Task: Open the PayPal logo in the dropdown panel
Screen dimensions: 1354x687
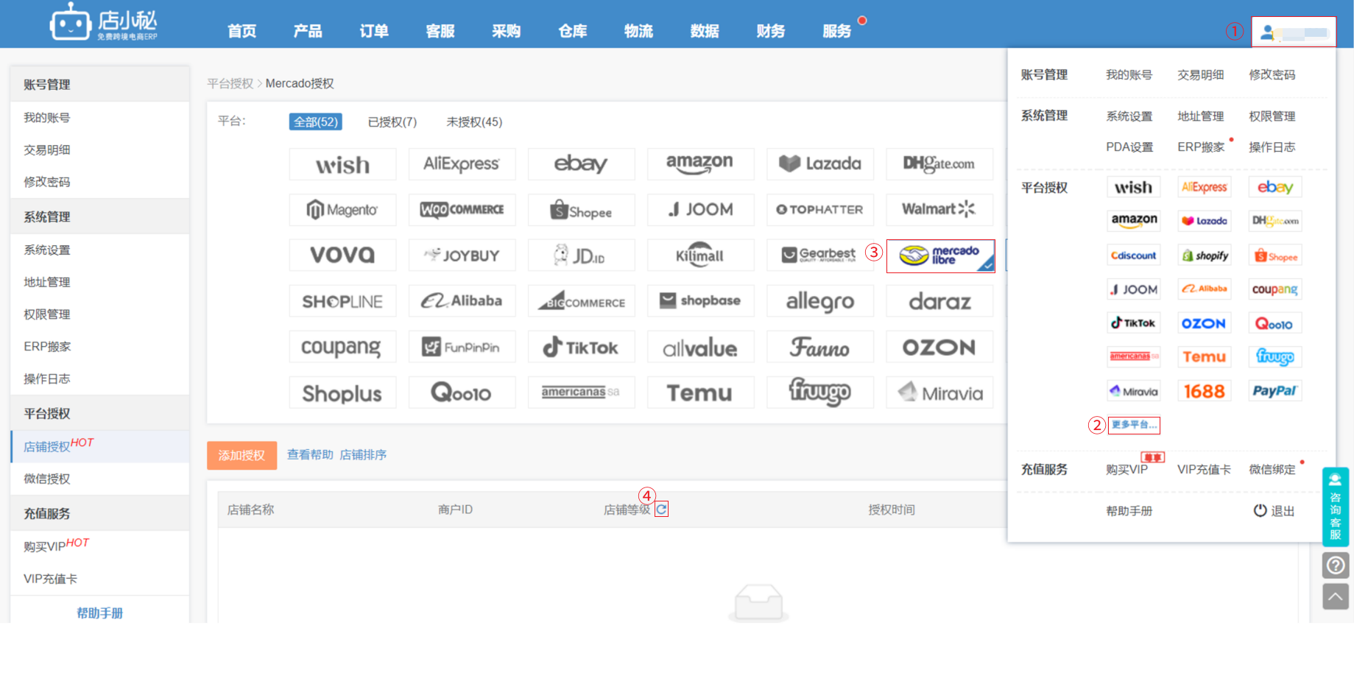Action: click(x=1275, y=391)
